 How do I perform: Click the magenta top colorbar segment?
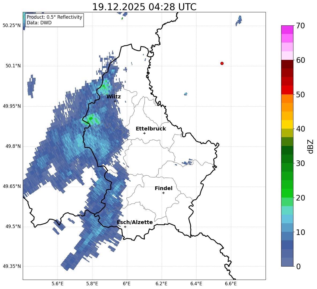287,30
